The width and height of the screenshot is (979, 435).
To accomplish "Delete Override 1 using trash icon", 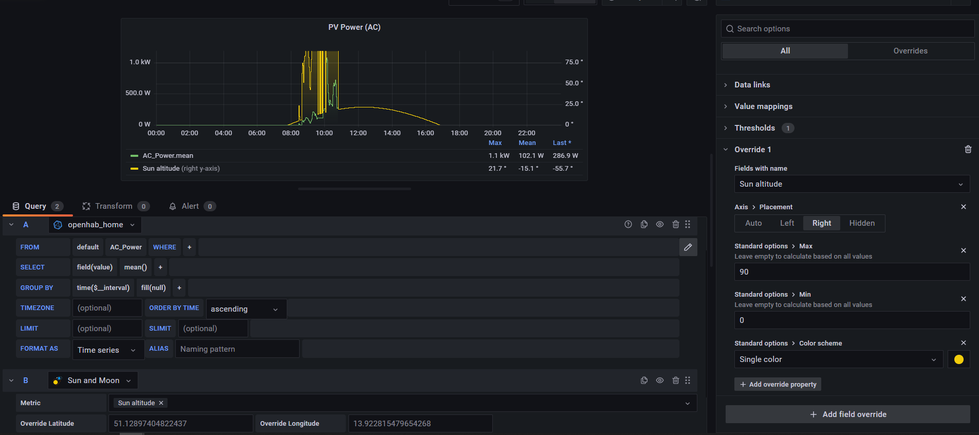I will coord(968,150).
